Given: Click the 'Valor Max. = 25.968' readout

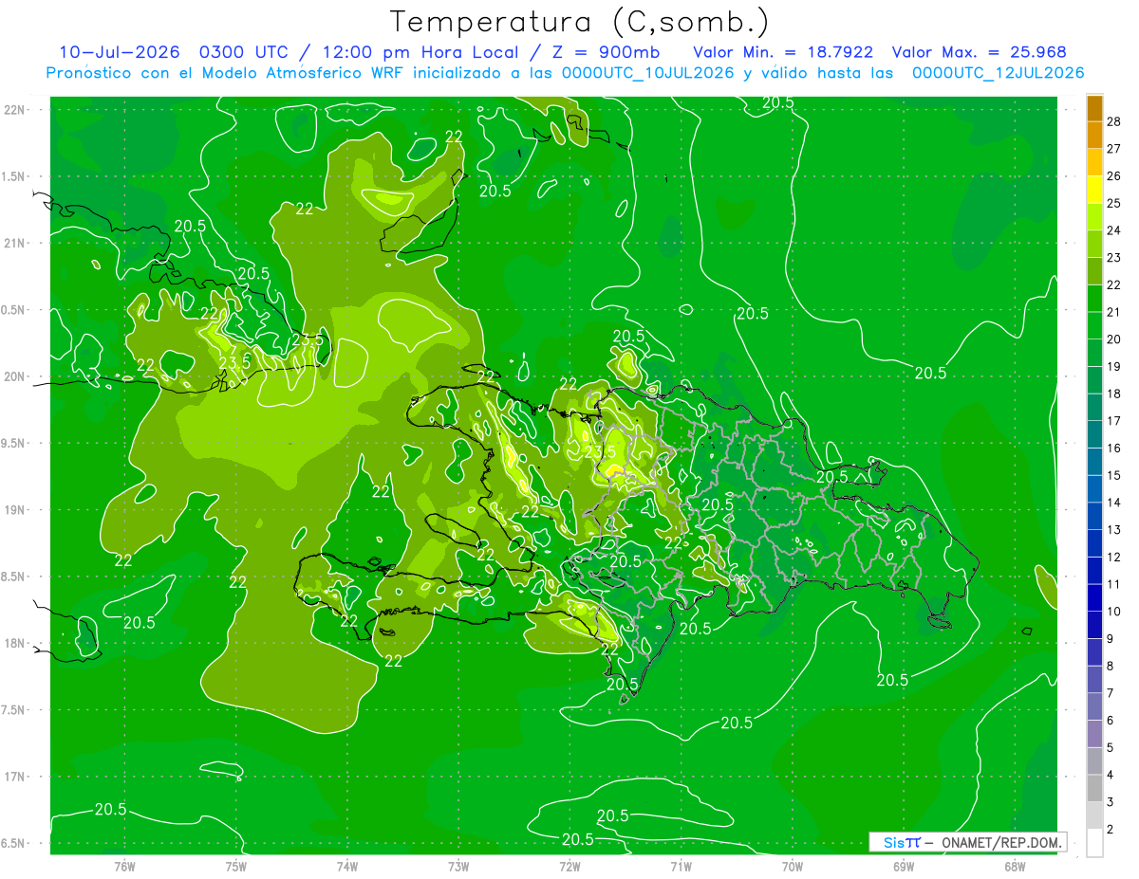Looking at the screenshot, I should coord(979,52).
